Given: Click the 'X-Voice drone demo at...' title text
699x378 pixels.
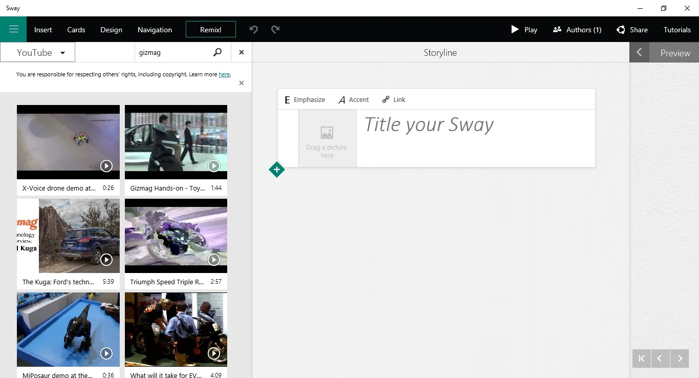Looking at the screenshot, I should [59, 188].
